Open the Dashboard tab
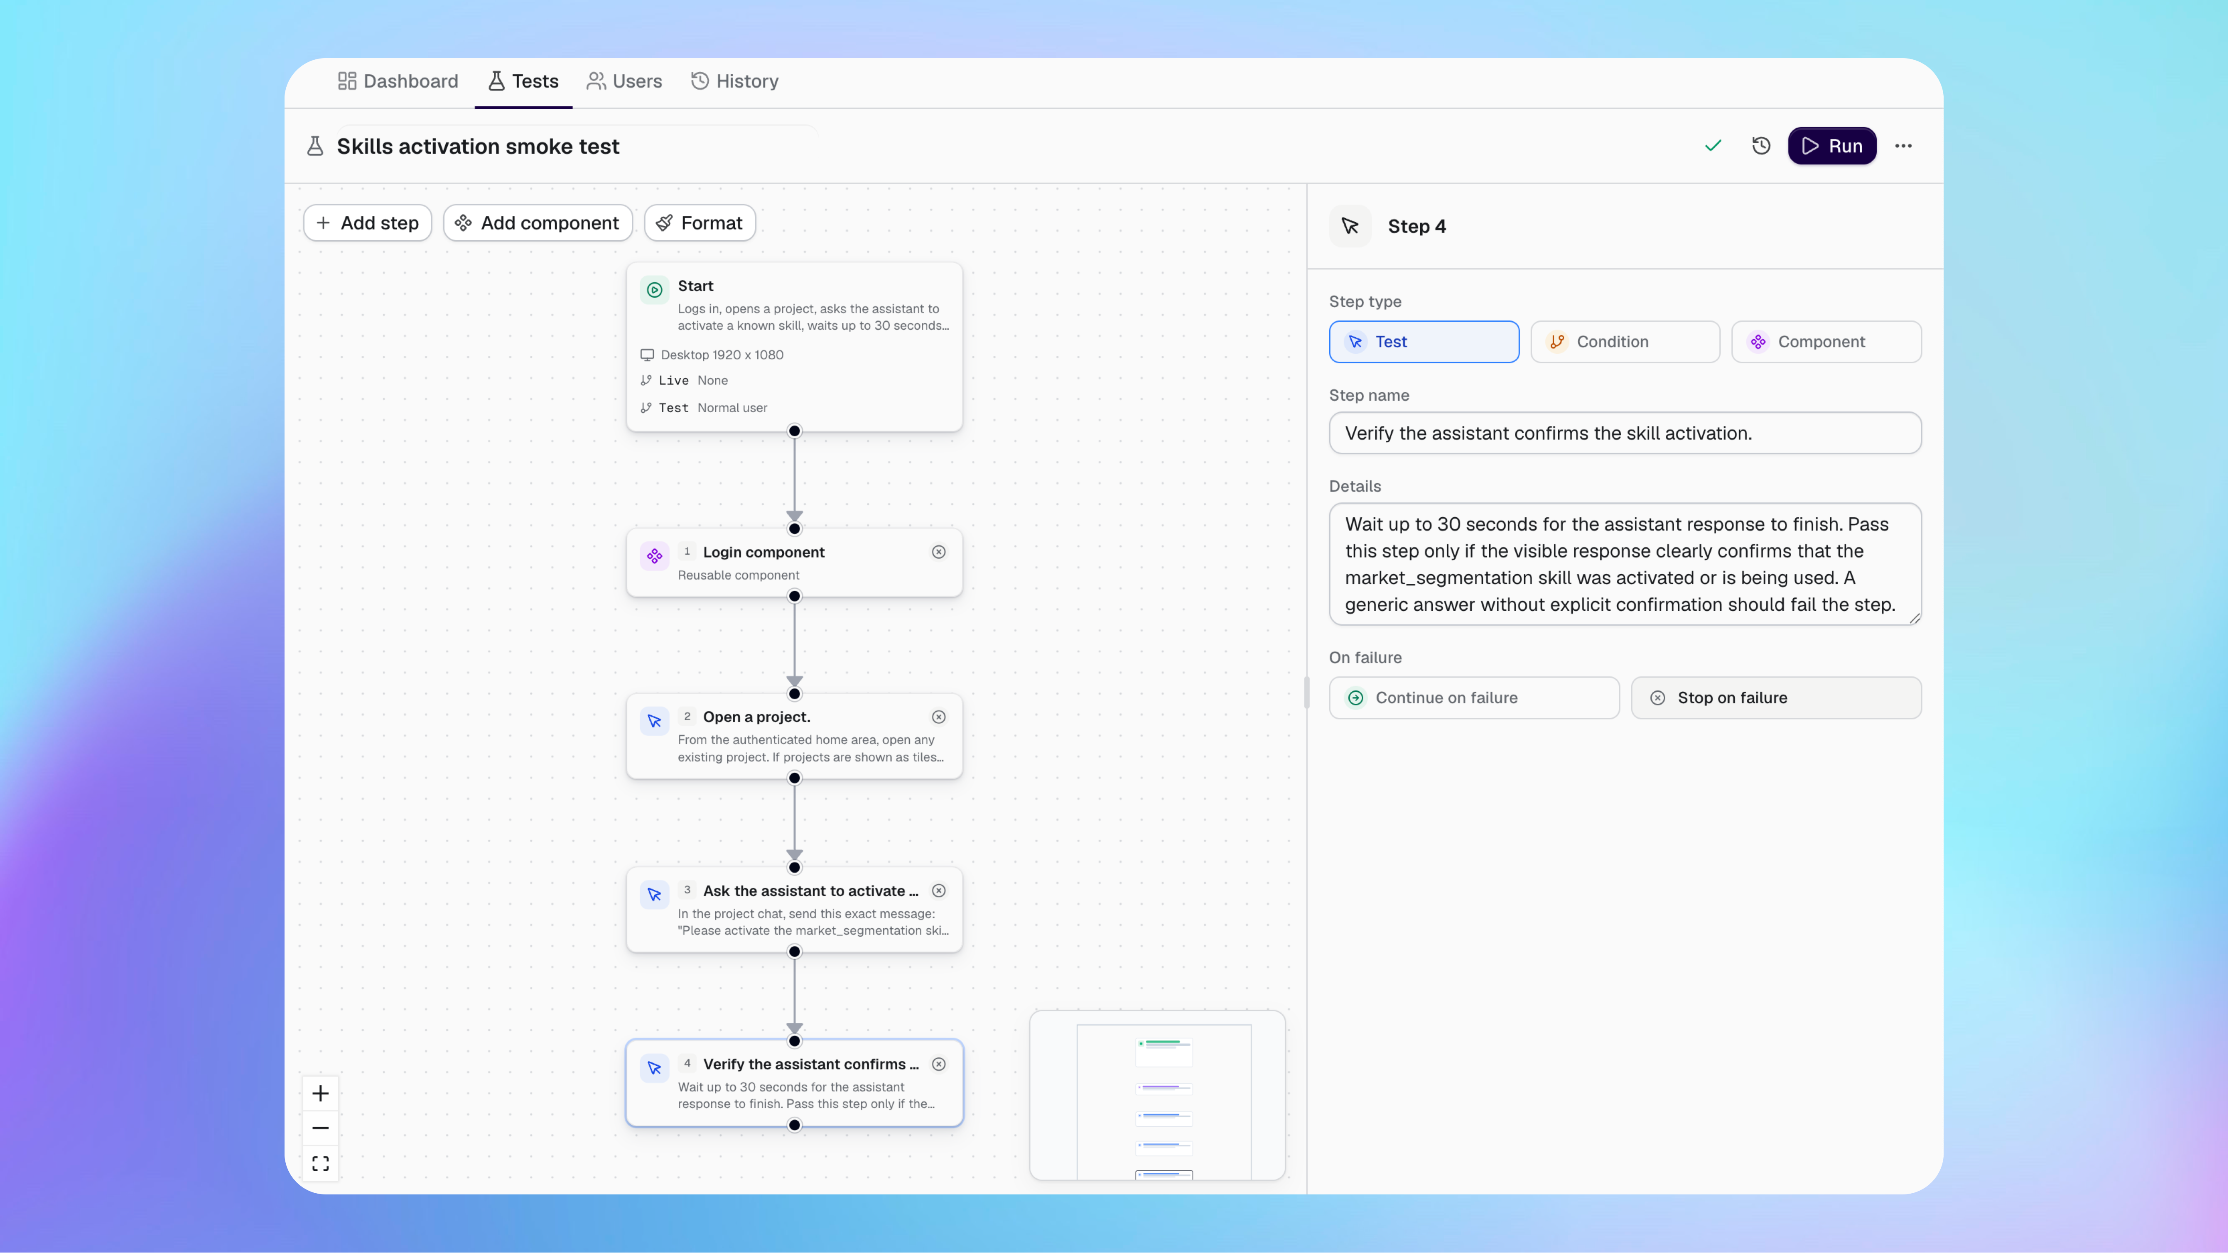Viewport: 2229px width, 1253px height. [x=397, y=81]
